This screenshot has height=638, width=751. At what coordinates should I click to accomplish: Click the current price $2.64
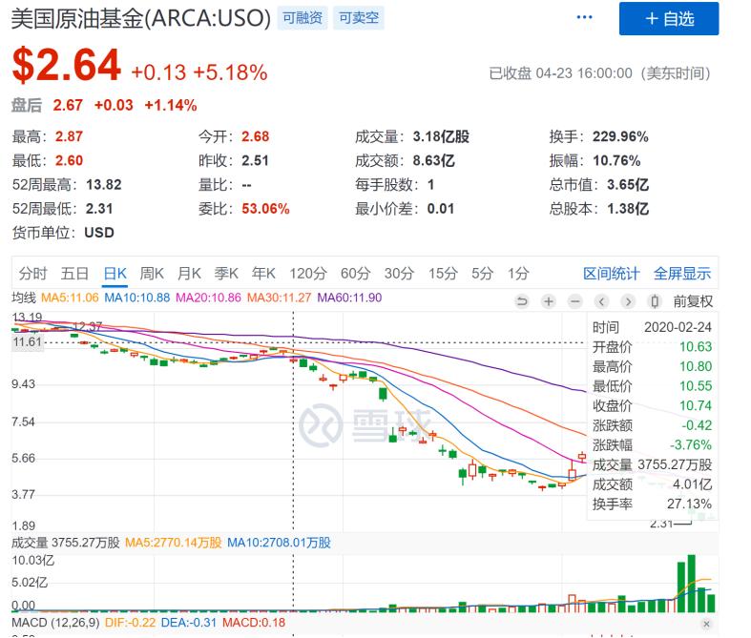67,65
